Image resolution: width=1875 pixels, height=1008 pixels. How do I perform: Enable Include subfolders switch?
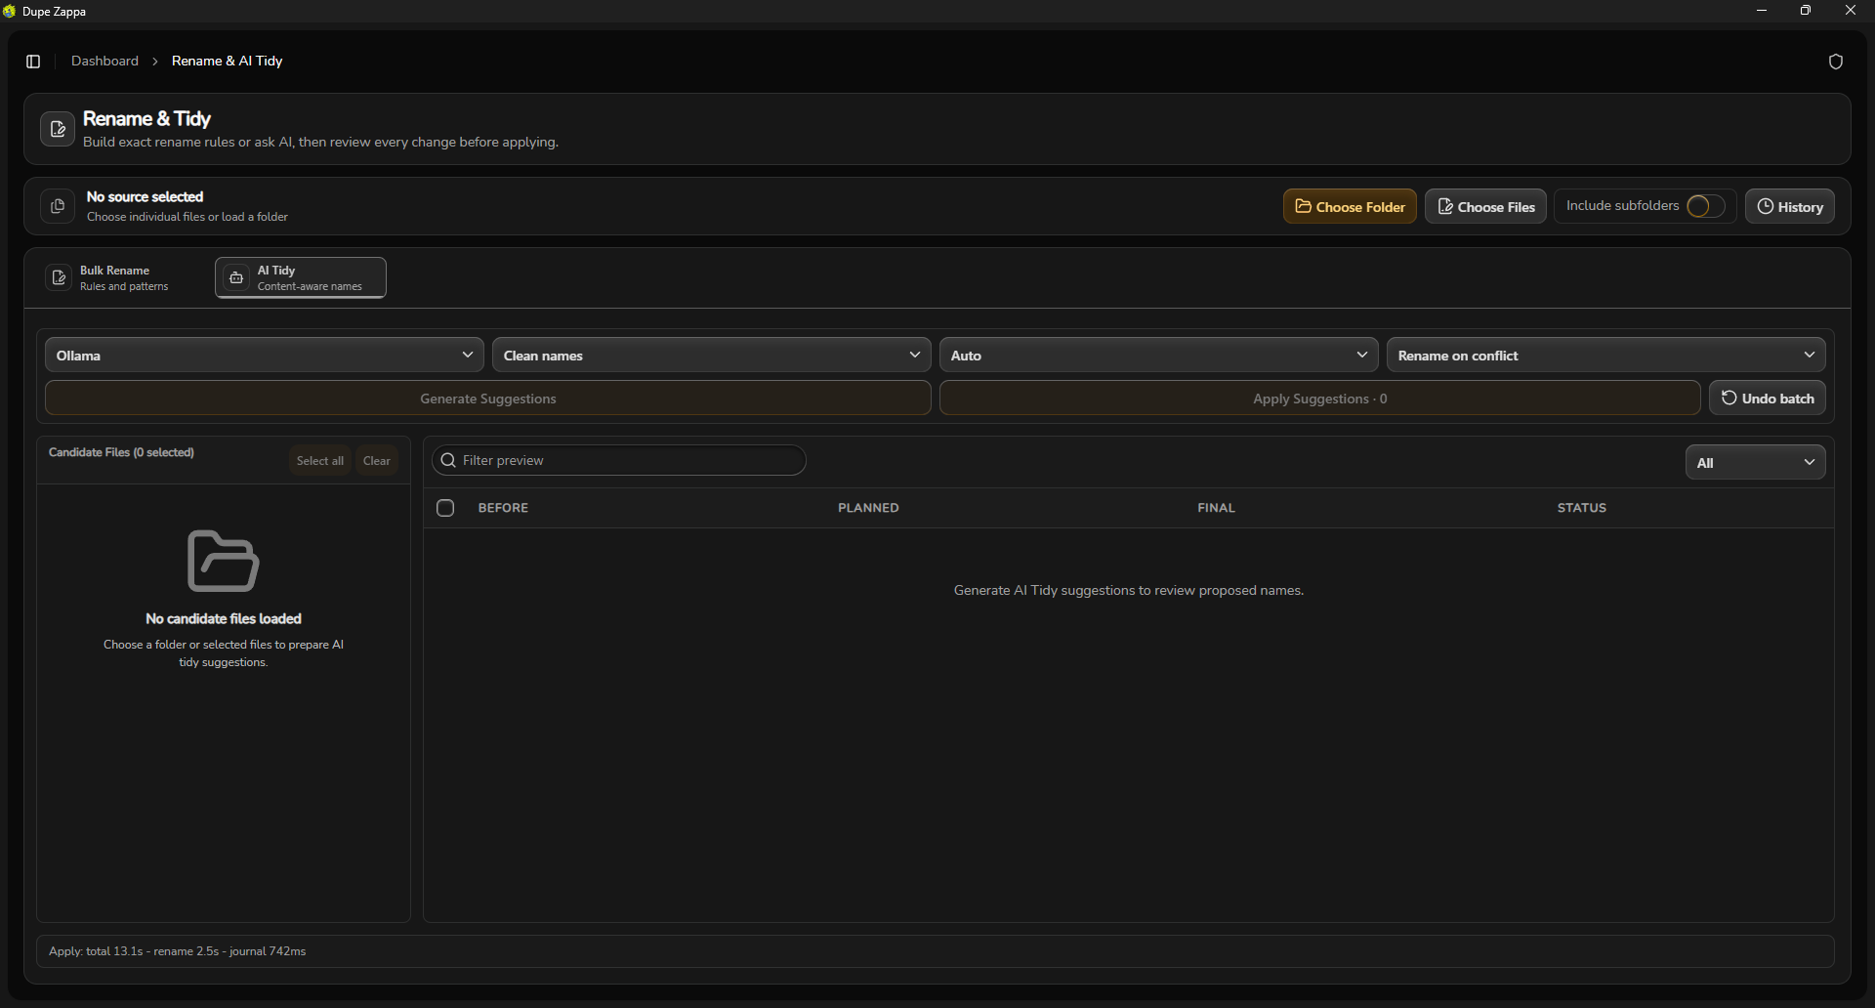(1705, 206)
